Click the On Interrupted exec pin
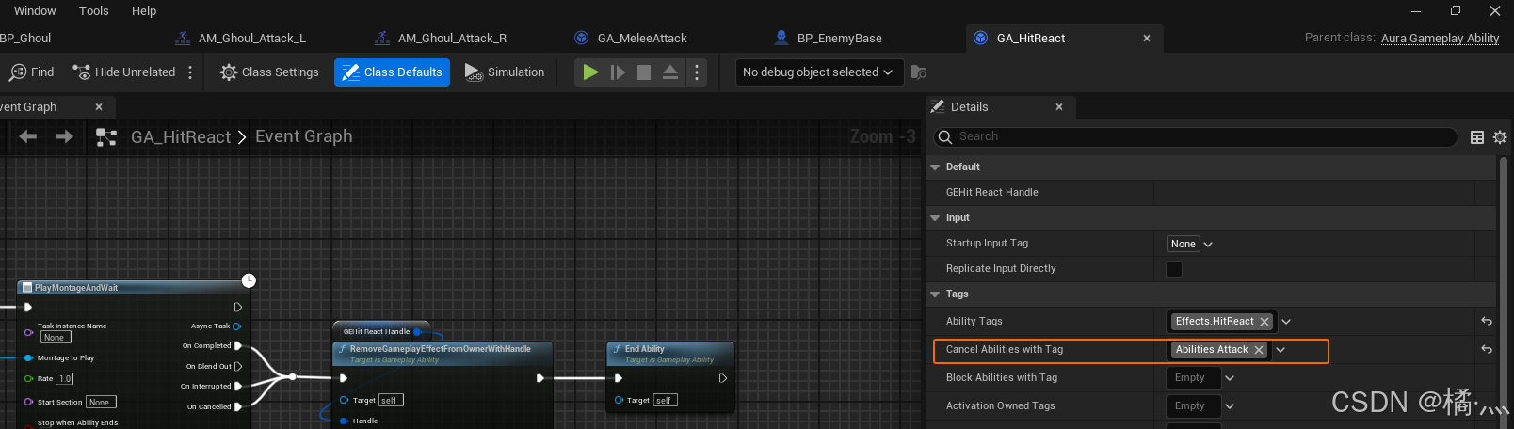 click(x=238, y=387)
